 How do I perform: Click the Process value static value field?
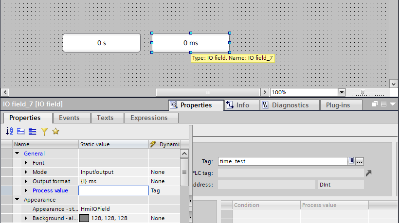[113, 190]
